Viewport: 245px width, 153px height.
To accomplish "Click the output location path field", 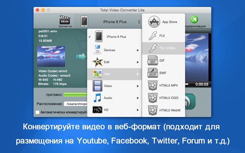I will pyautogui.click(x=75, y=104).
